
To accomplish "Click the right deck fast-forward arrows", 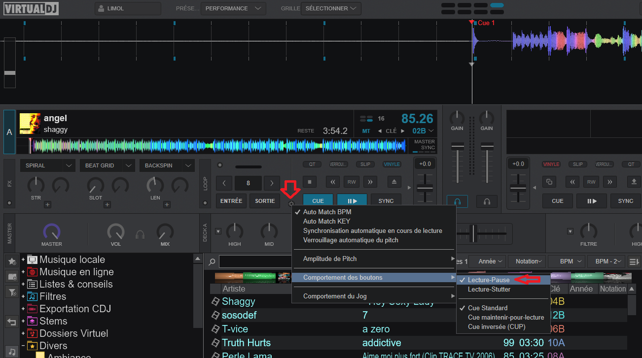I will coord(609,182).
